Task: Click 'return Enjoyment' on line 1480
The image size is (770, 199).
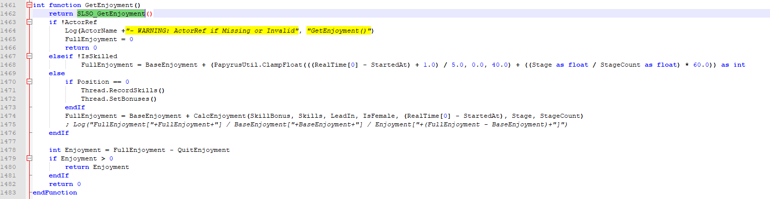Action: tap(97, 167)
